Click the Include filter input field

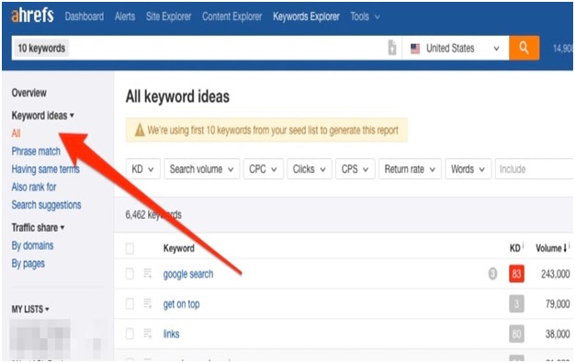click(534, 169)
